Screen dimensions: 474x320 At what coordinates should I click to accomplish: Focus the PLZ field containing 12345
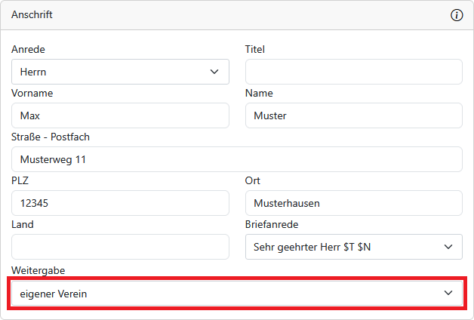120,203
